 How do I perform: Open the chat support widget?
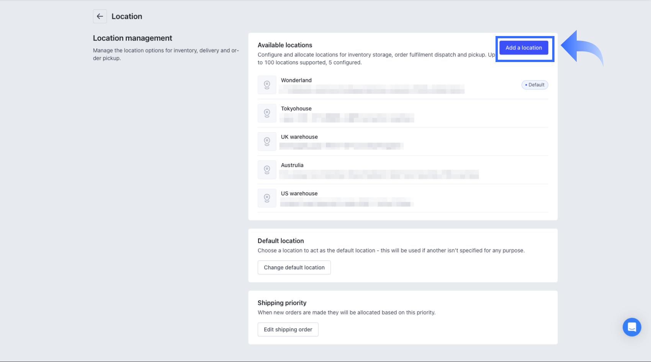[x=631, y=327]
